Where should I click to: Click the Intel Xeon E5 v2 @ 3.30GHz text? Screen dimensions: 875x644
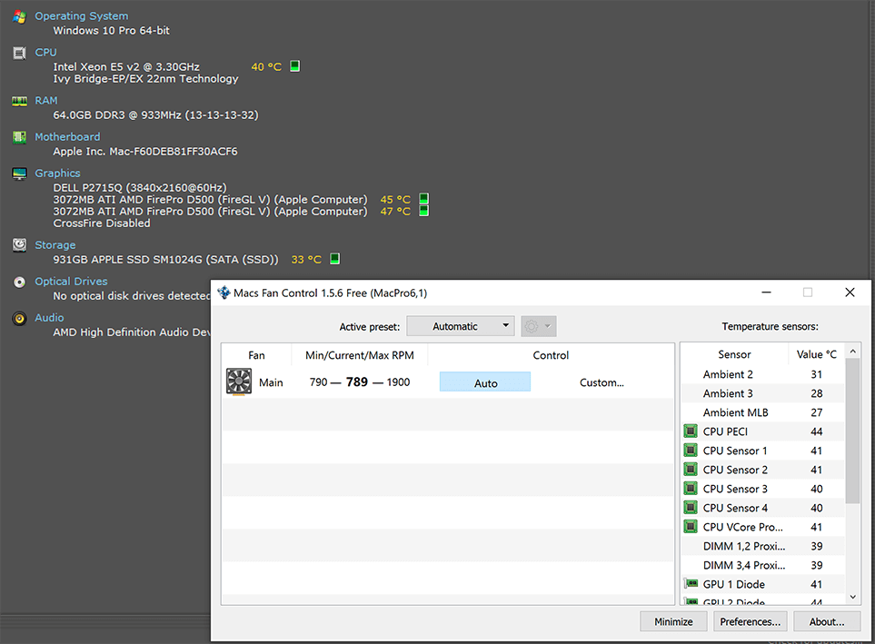[126, 67]
